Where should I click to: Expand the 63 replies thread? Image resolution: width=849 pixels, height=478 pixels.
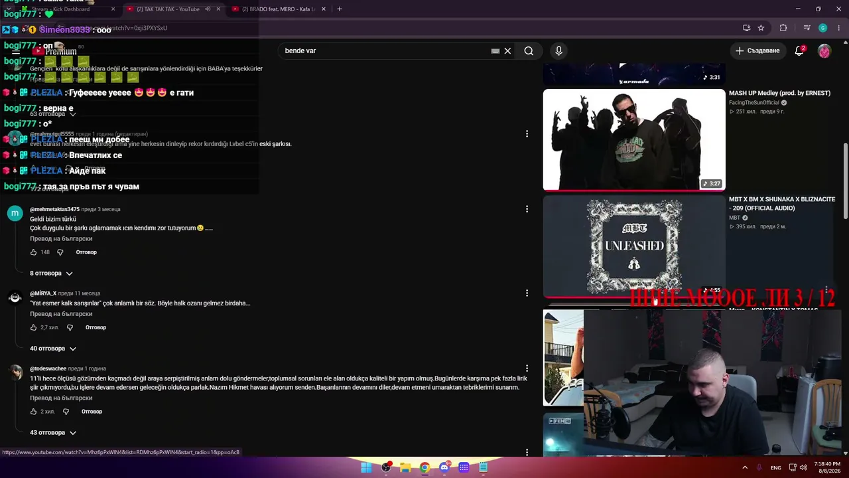point(53,114)
